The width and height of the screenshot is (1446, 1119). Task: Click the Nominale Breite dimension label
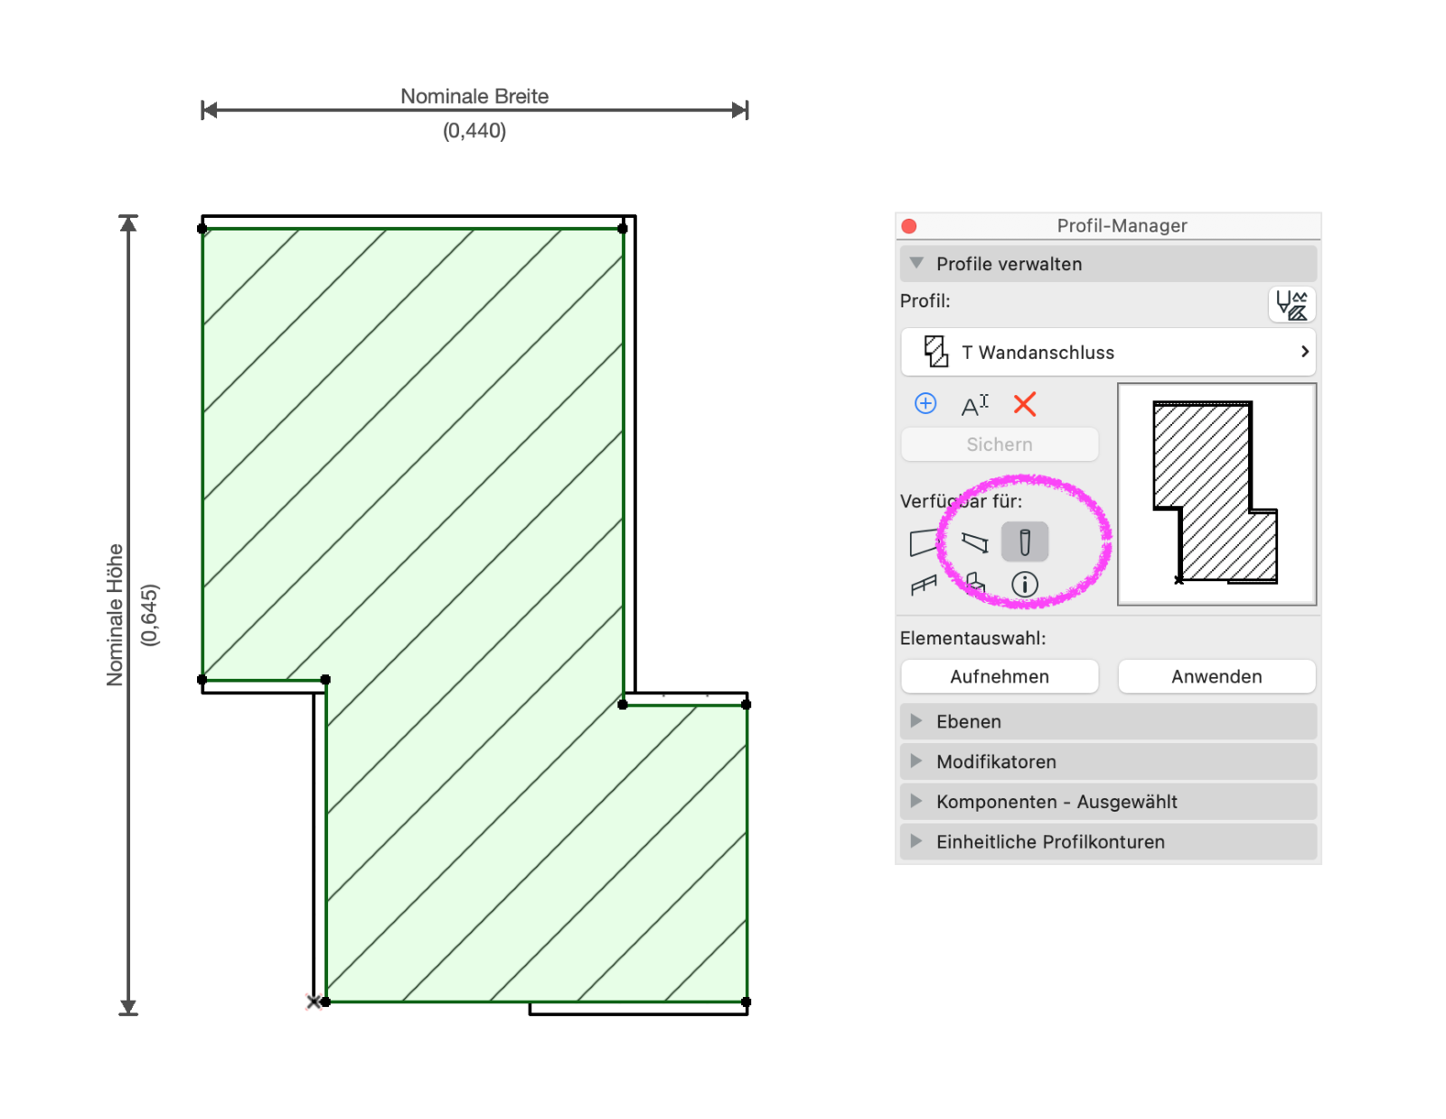tap(474, 96)
